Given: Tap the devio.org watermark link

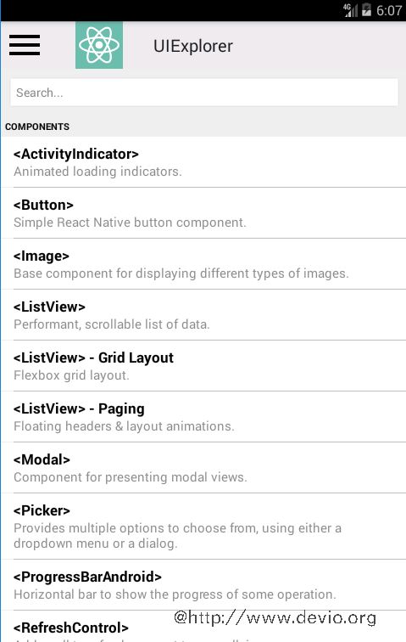Looking at the screenshot, I should coord(275,617).
